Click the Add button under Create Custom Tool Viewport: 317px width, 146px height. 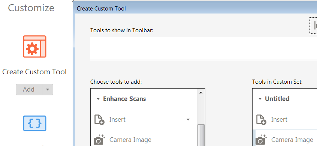coord(29,89)
